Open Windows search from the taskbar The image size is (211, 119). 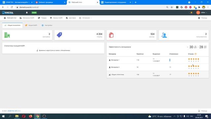tap(10, 116)
